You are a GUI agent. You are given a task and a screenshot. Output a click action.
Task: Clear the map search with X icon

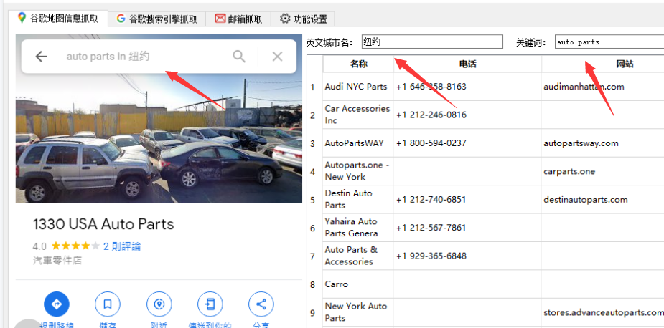tap(277, 56)
